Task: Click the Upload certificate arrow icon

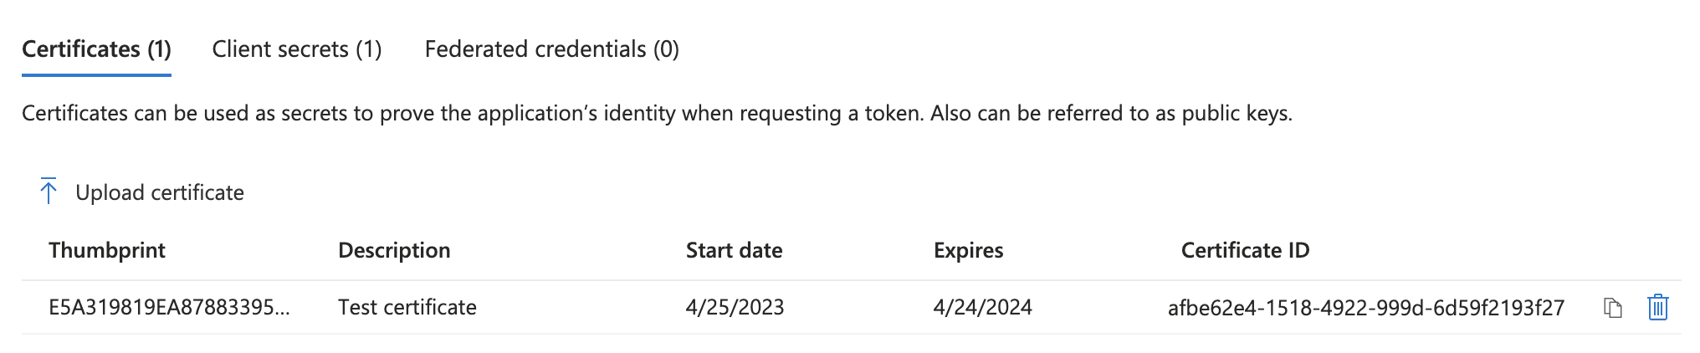Action: click(49, 192)
